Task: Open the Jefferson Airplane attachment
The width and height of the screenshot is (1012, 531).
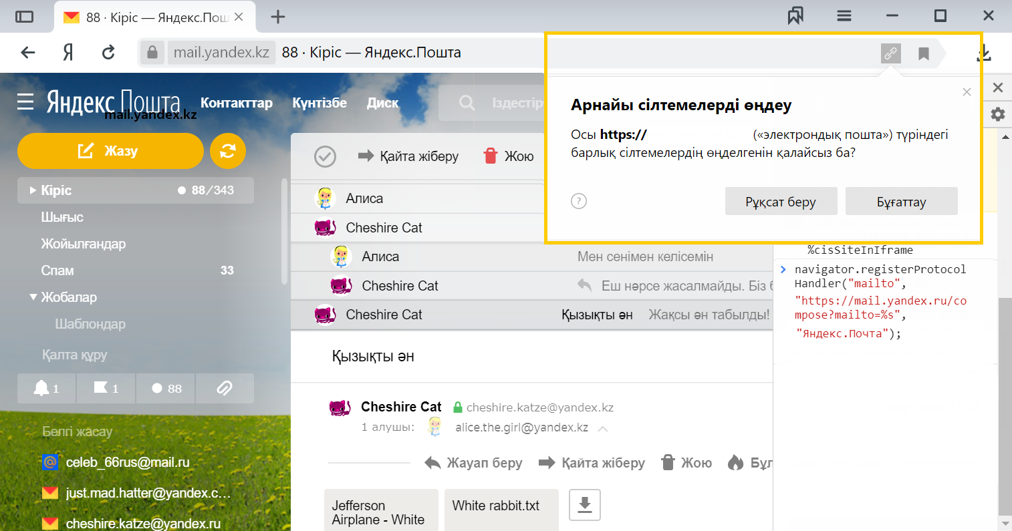Action: pos(381,510)
